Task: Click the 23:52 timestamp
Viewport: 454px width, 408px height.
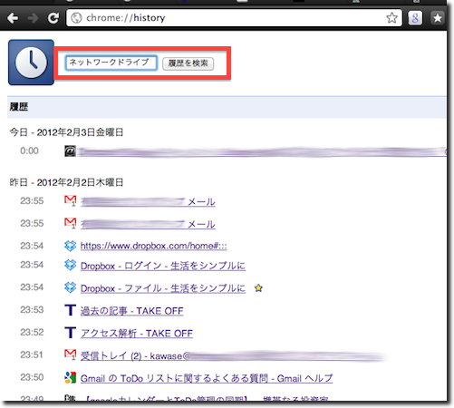Action: pyautogui.click(x=32, y=332)
